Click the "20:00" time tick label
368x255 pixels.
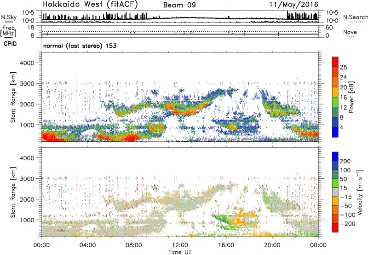tap(272, 245)
